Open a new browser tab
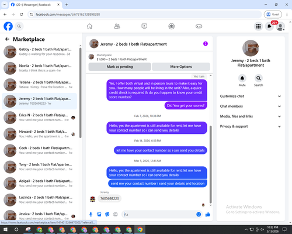The height and width of the screenshot is (234, 292). point(67,5)
